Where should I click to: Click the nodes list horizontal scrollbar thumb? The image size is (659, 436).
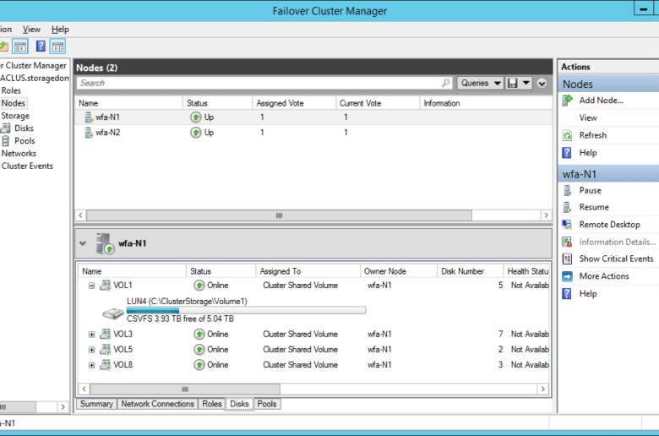point(279,215)
